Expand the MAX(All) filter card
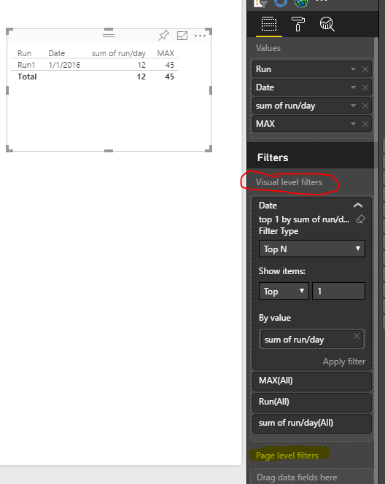 312,381
